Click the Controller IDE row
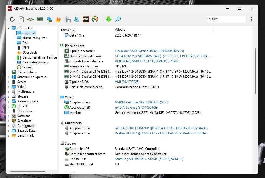The height and width of the screenshot is (178, 265). [137, 149]
